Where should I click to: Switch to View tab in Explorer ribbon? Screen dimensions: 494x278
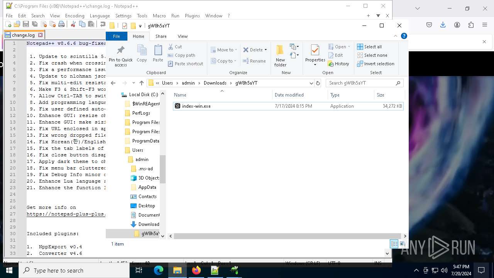click(183, 36)
